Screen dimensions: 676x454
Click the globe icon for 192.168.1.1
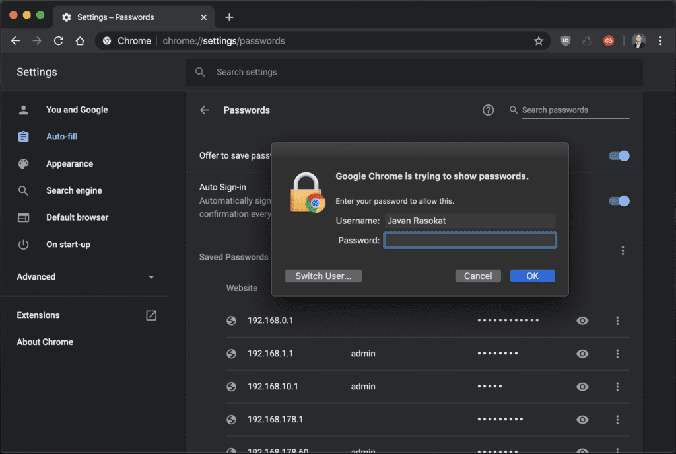coord(232,354)
